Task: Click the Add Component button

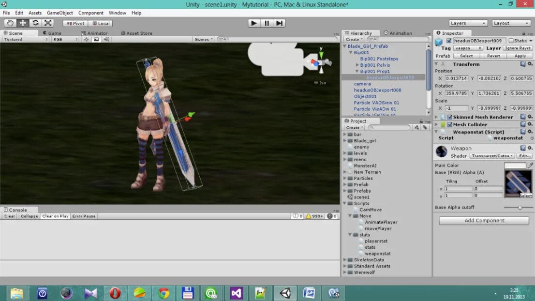Action: click(484, 221)
